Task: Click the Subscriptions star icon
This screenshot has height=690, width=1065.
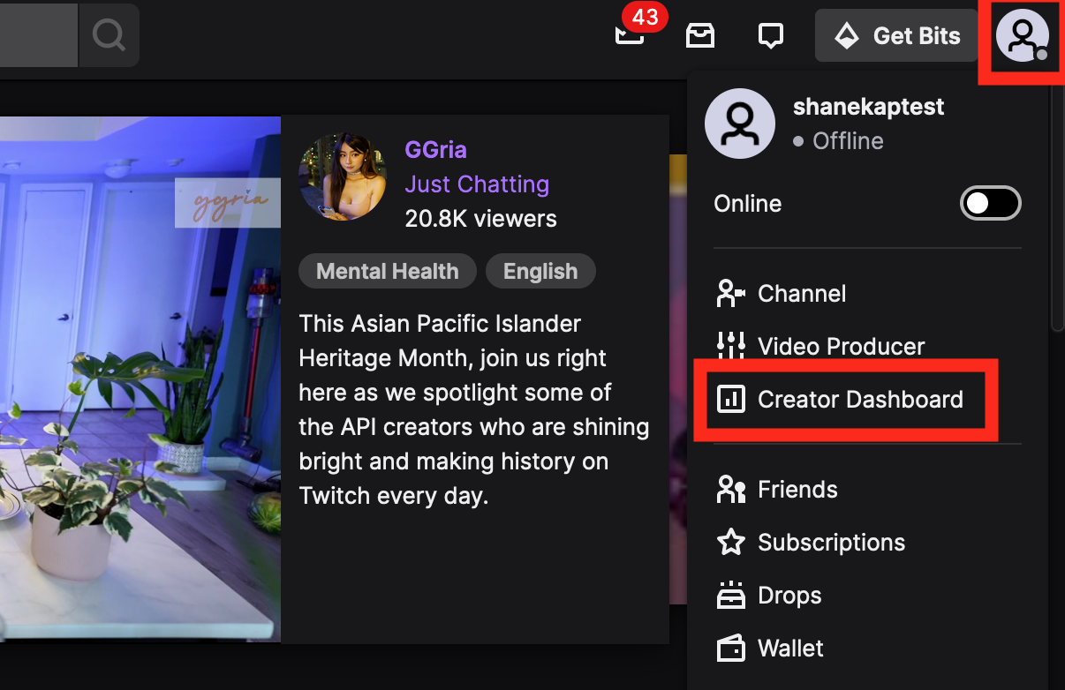Action: [x=731, y=542]
